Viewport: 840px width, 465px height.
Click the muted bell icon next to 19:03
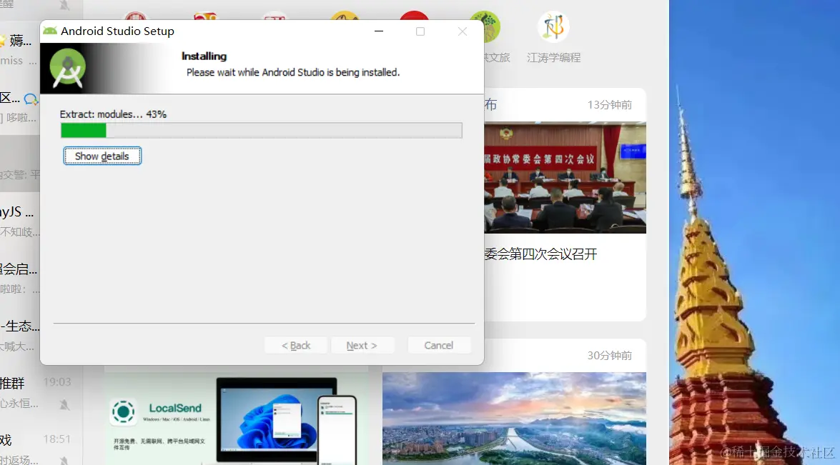(x=64, y=404)
